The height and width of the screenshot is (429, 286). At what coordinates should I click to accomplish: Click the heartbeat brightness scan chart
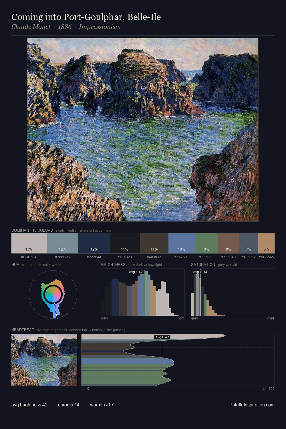178,360
